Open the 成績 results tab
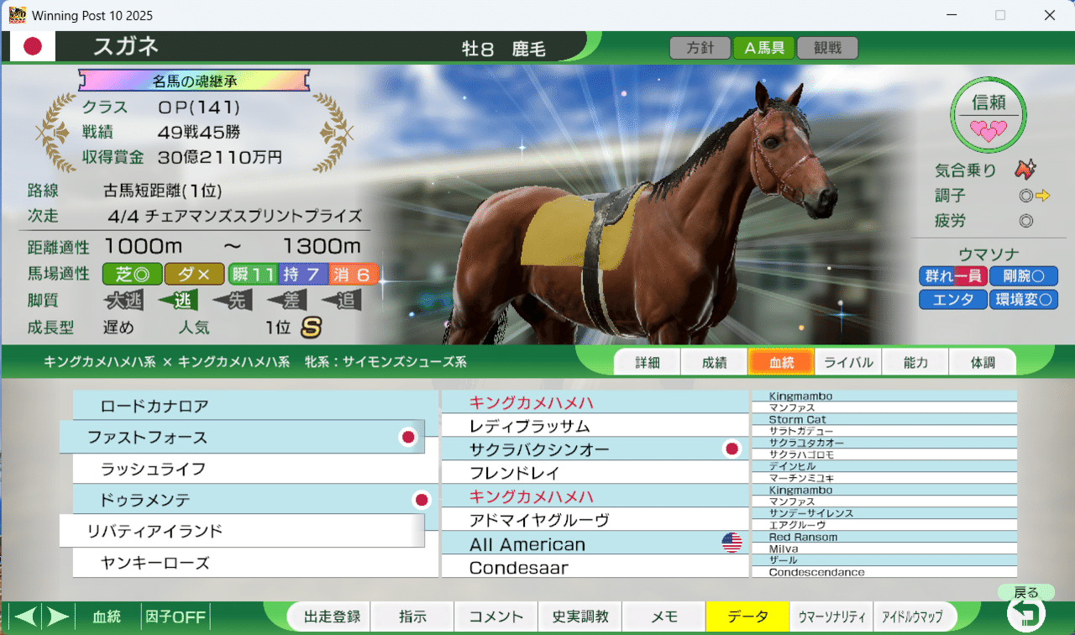Image resolution: width=1075 pixels, height=635 pixels. (x=713, y=362)
